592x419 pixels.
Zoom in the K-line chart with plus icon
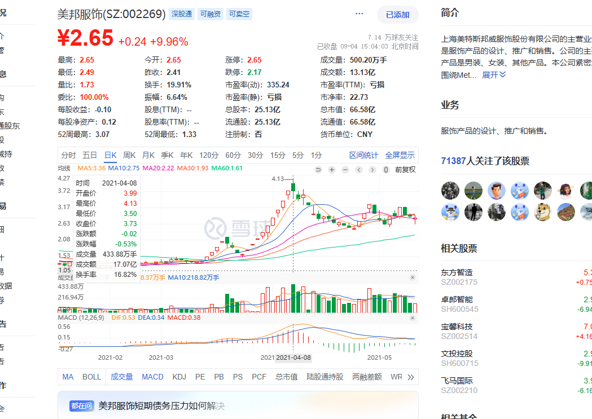[x=332, y=170]
